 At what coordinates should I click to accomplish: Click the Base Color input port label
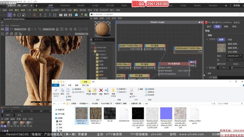click(165, 68)
